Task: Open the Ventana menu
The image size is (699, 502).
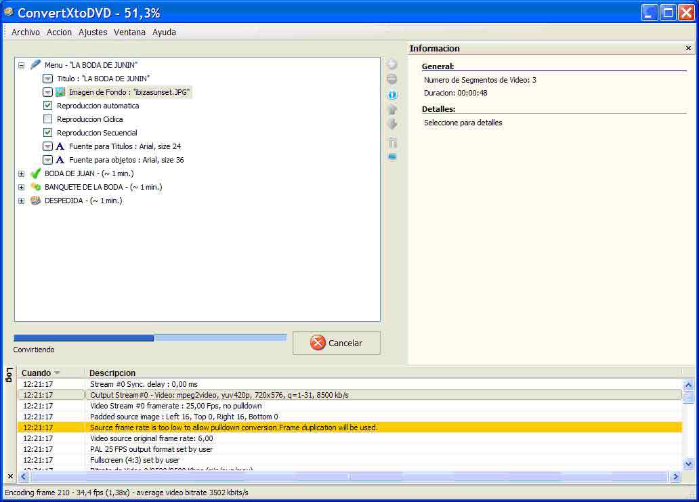Action: [x=129, y=32]
